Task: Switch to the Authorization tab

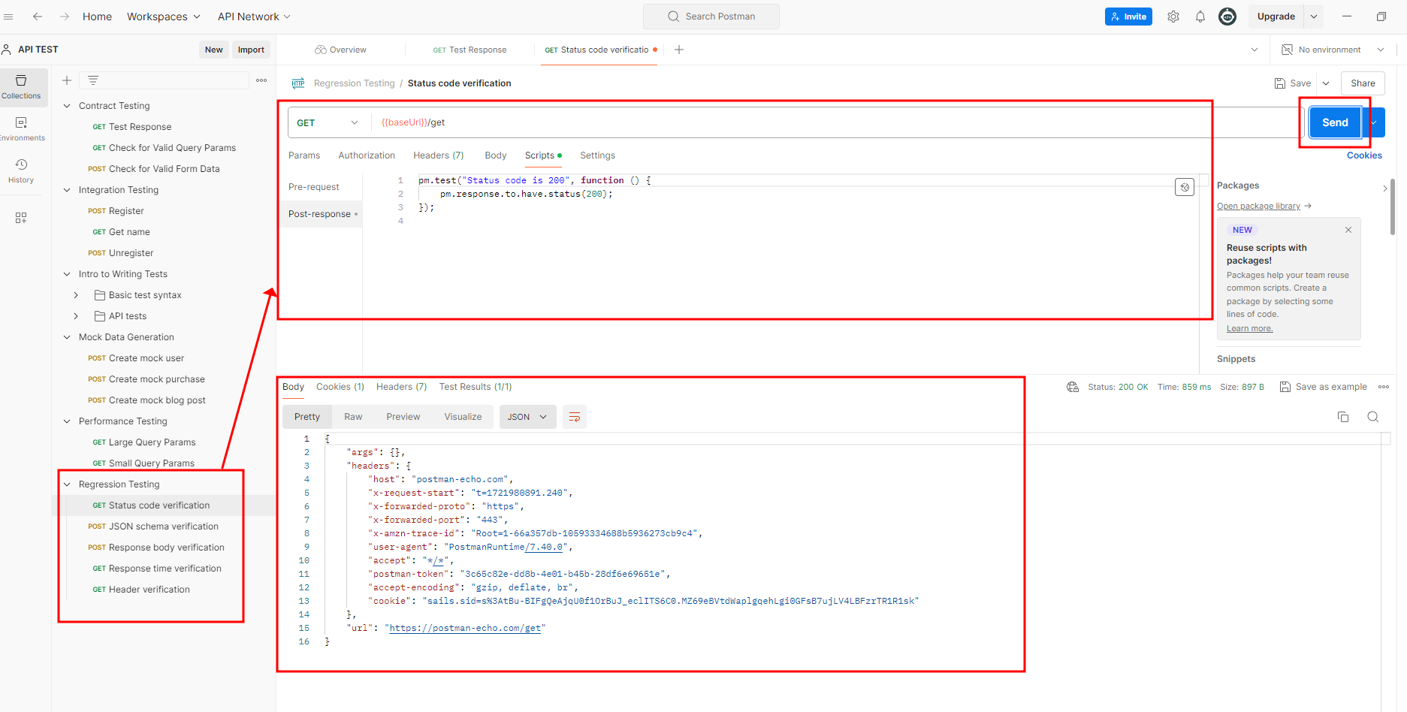Action: (x=367, y=155)
